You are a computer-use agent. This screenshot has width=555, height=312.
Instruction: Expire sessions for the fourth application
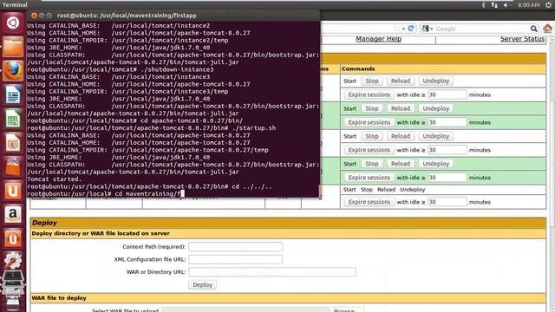369,178
